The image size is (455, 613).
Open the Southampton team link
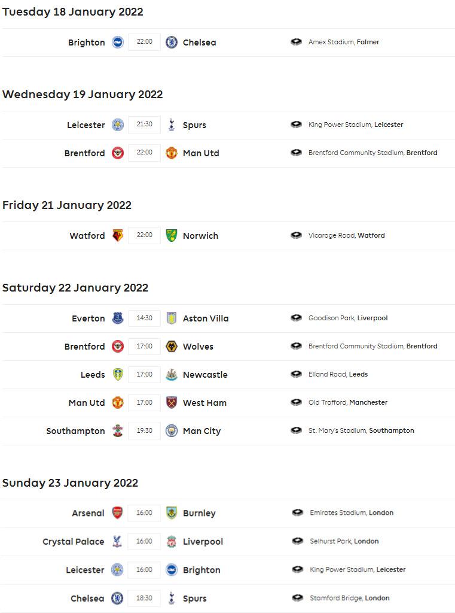75,431
